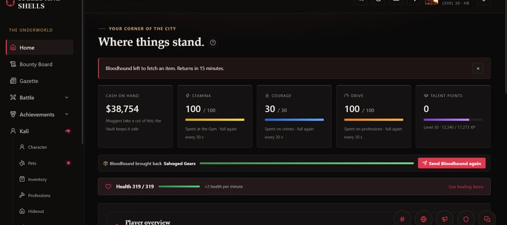Click 'Health 319 / 319' text
This screenshot has height=225, width=507.
coord(135,186)
